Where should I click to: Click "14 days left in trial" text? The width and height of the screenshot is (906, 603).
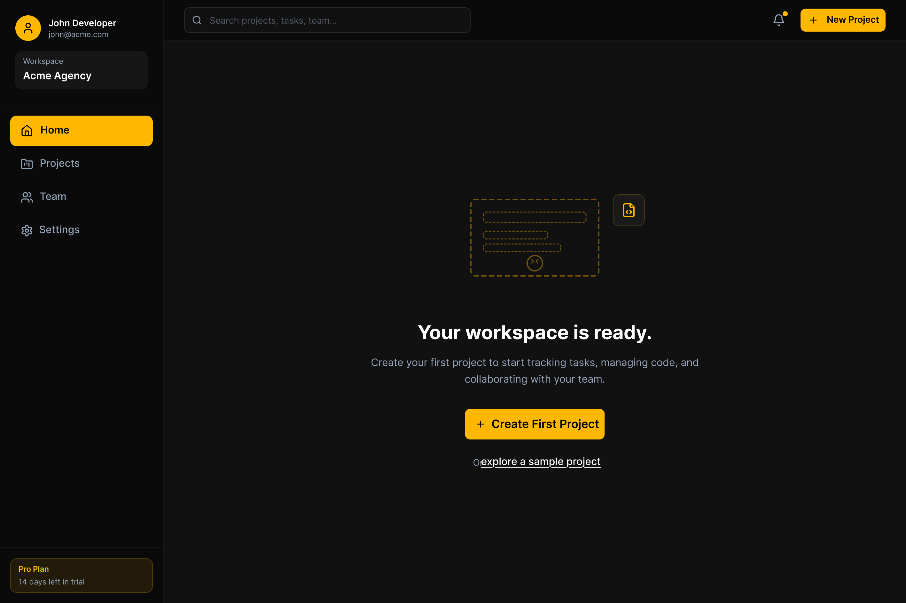[x=51, y=582]
